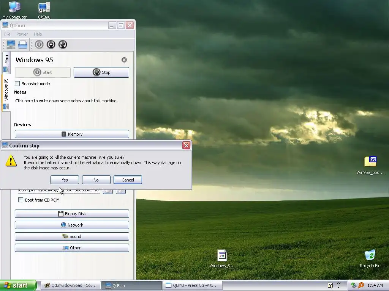Switch to QEMU window taskbar button
Viewport: 389px width, 291px height.
point(192,285)
